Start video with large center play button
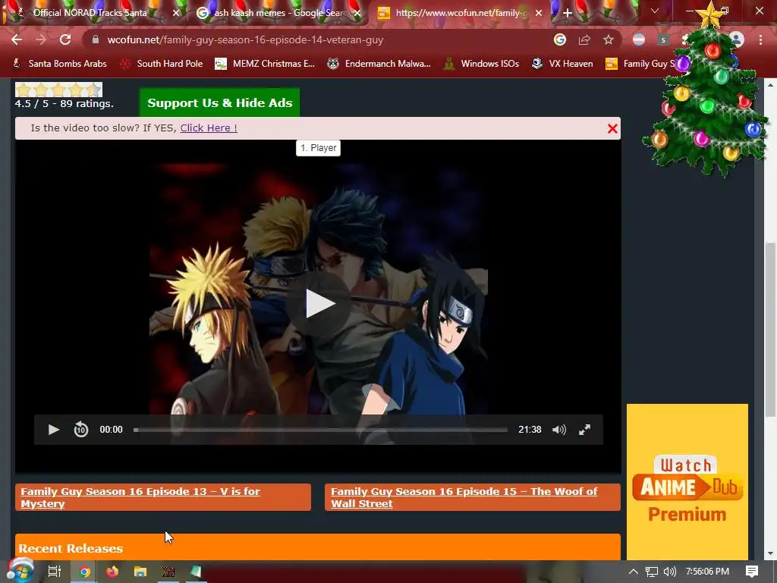 [319, 304]
